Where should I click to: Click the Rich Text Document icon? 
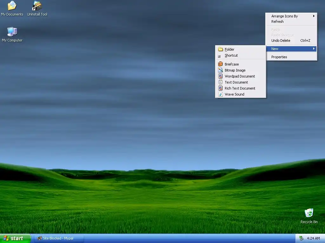pyautogui.click(x=221, y=88)
